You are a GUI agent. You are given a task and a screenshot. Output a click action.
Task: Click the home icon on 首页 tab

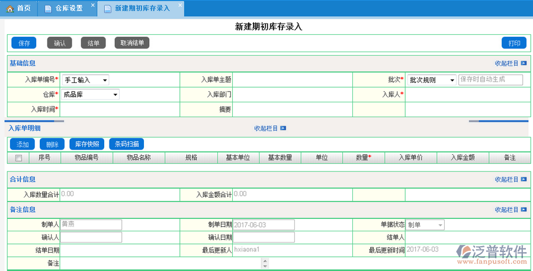point(10,9)
